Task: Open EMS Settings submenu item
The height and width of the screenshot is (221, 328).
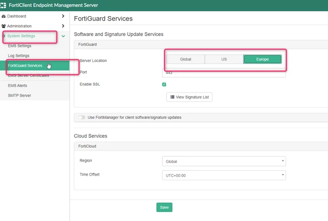Action: tap(20, 46)
